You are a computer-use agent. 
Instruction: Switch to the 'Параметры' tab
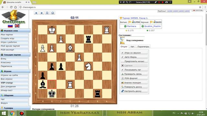143,46
